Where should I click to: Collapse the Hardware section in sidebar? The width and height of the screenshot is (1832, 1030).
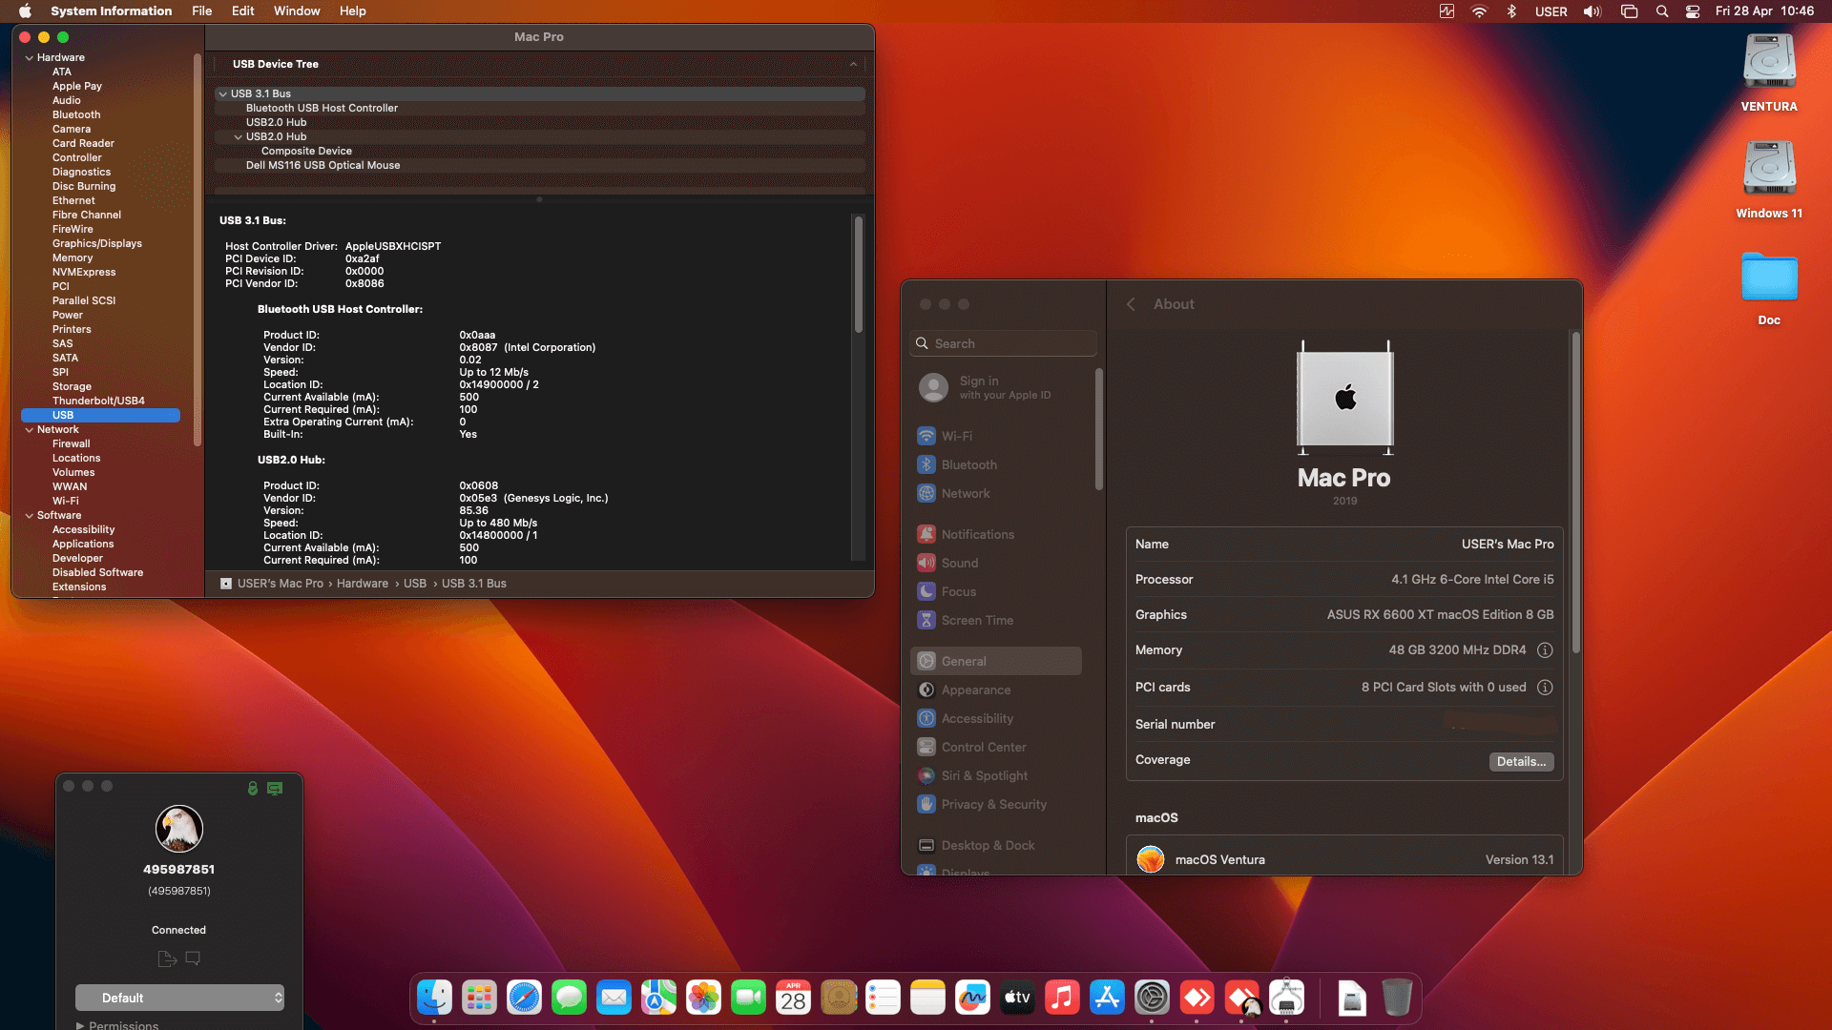coord(30,58)
